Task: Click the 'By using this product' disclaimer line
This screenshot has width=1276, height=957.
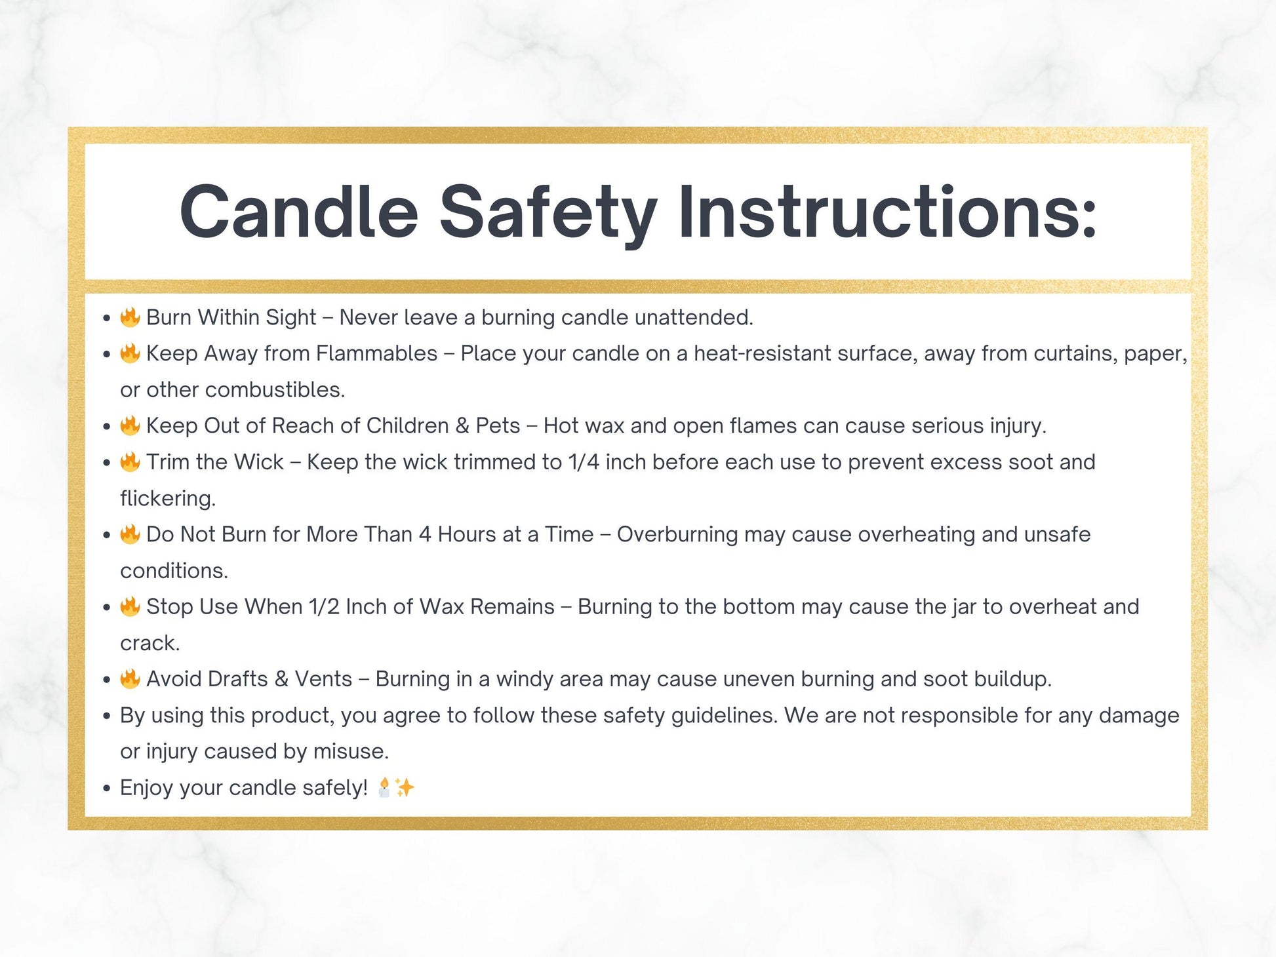Action: [649, 733]
